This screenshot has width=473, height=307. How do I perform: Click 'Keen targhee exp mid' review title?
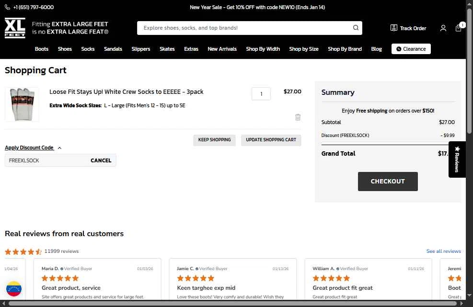pos(206,288)
